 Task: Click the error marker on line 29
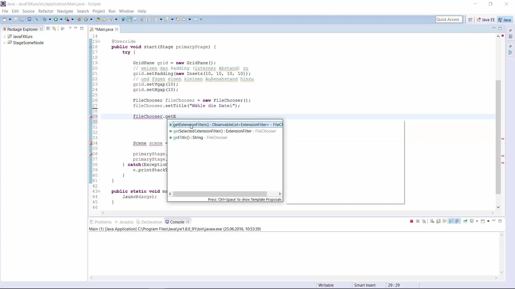(91, 117)
